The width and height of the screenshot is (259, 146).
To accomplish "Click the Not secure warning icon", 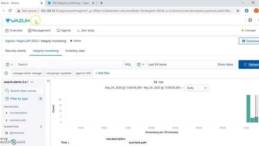I will [x=19, y=11].
